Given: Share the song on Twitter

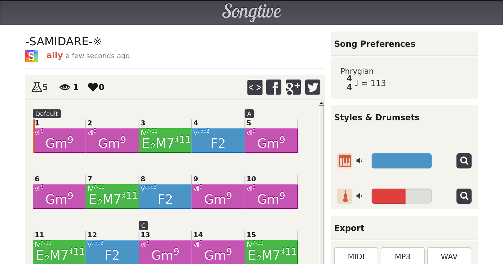Looking at the screenshot, I should 312,87.
